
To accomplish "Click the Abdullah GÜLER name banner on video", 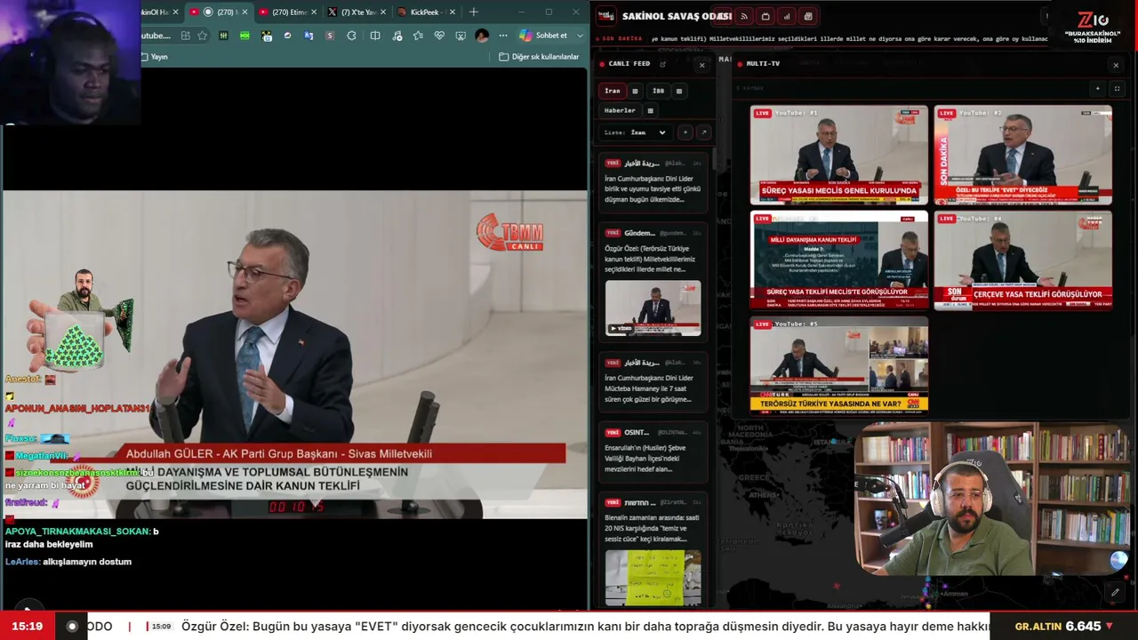I will pyautogui.click(x=279, y=454).
